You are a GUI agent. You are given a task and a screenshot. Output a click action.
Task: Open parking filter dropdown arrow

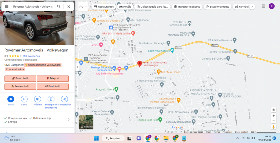pyautogui.click(x=86, y=6)
